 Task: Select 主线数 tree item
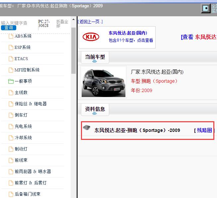[x=21, y=93]
